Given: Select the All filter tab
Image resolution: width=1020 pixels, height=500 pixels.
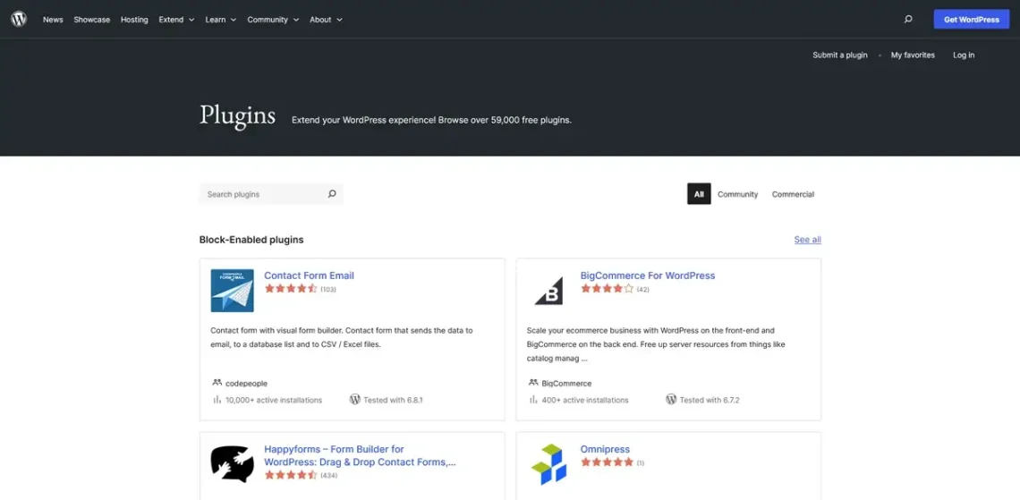Looking at the screenshot, I should point(699,194).
